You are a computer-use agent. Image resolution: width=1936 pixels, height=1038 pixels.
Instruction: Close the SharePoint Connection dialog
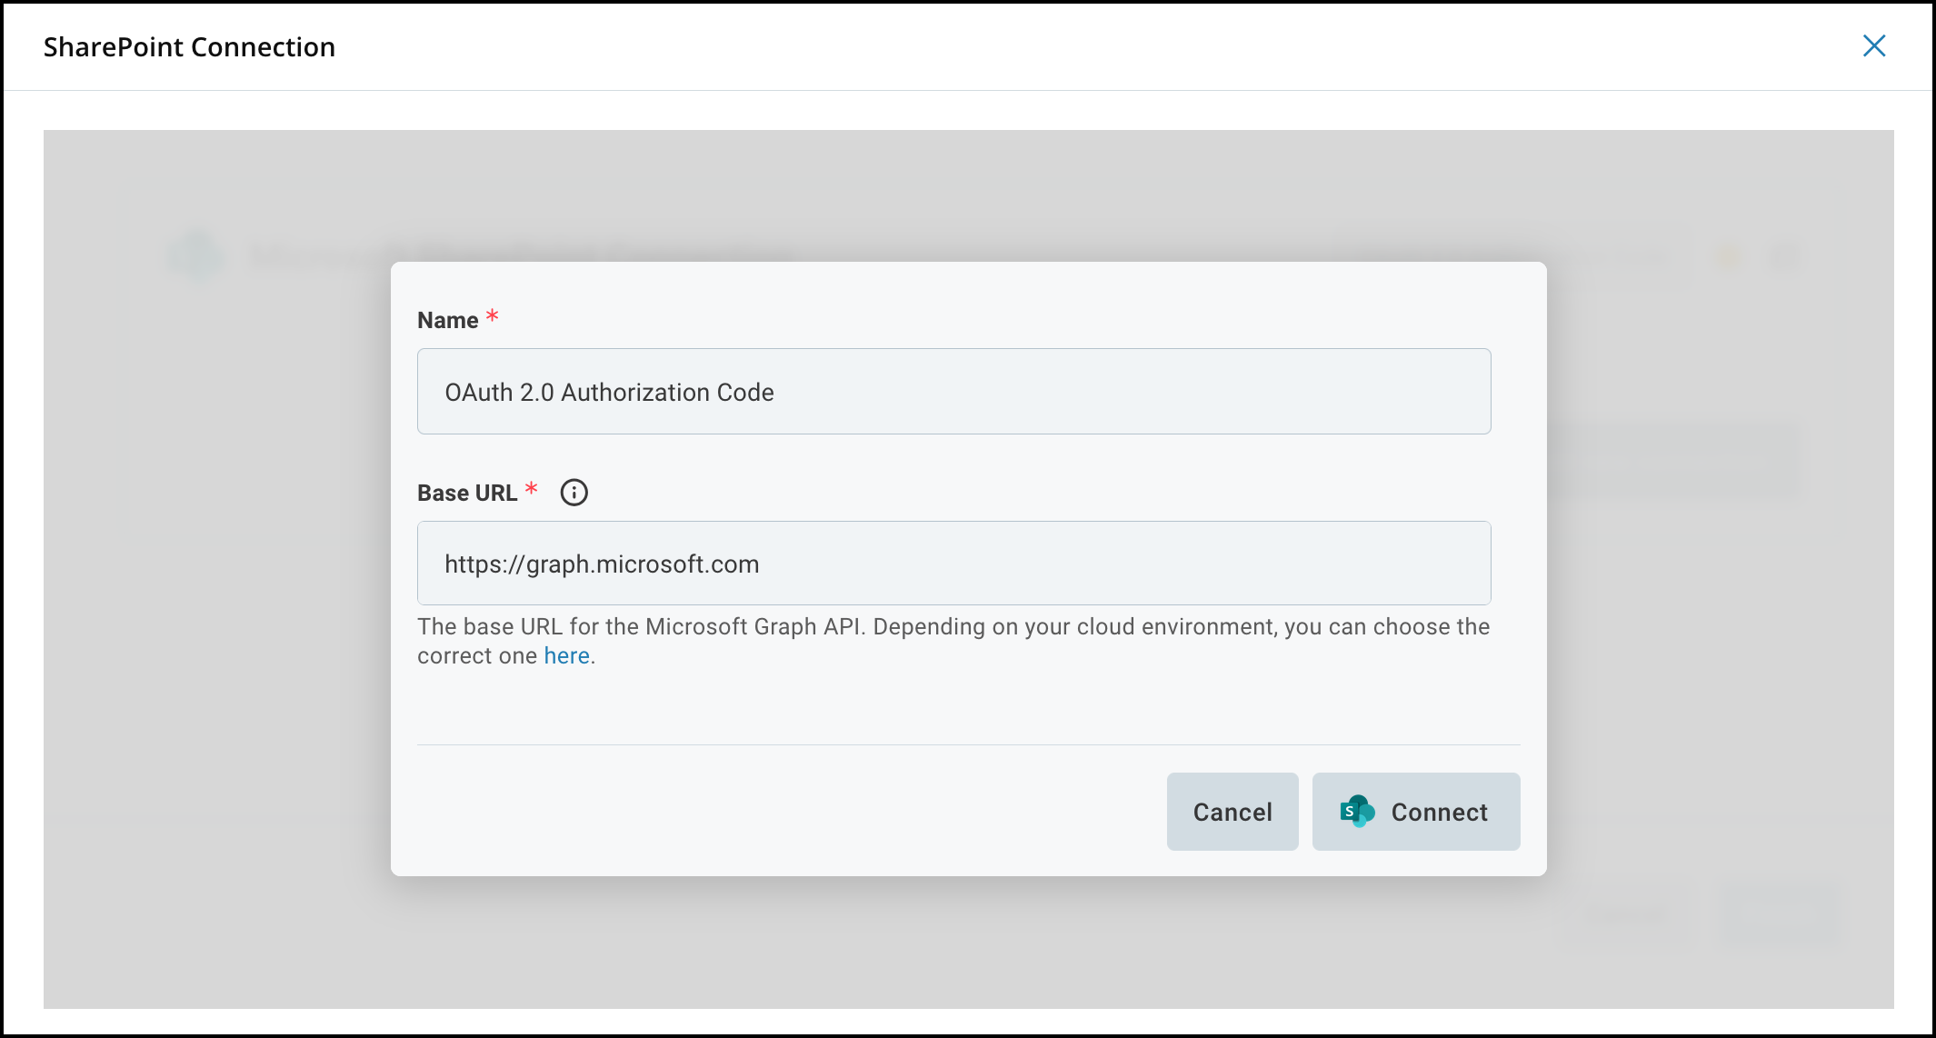coord(1873,46)
